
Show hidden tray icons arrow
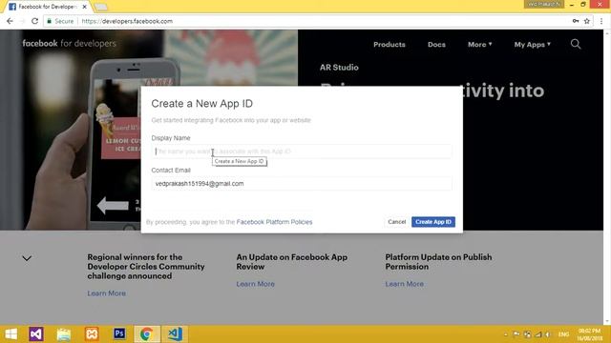coord(505,334)
